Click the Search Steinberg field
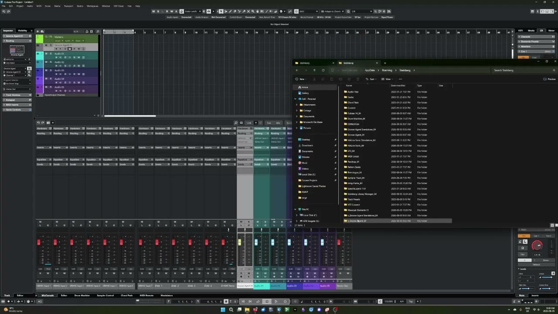The height and width of the screenshot is (314, 558). 523,70
